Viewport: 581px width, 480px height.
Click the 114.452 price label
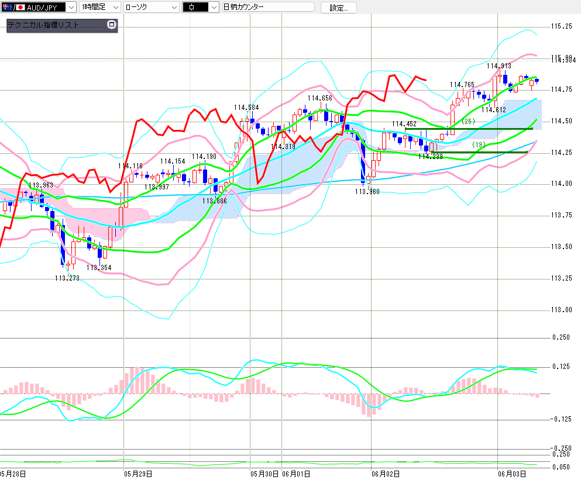pyautogui.click(x=404, y=124)
